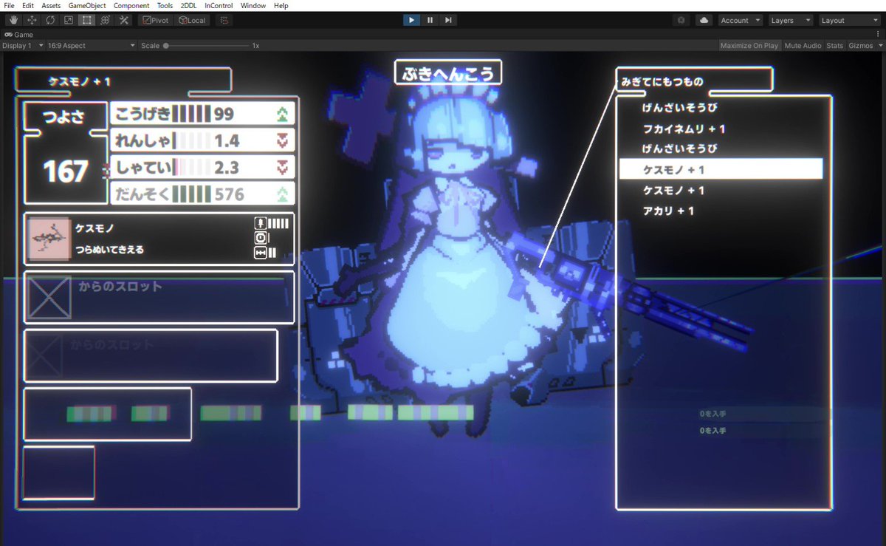Expand the 16:9 Aspect dropdown
Viewport: 886px width, 546px height.
(x=92, y=46)
